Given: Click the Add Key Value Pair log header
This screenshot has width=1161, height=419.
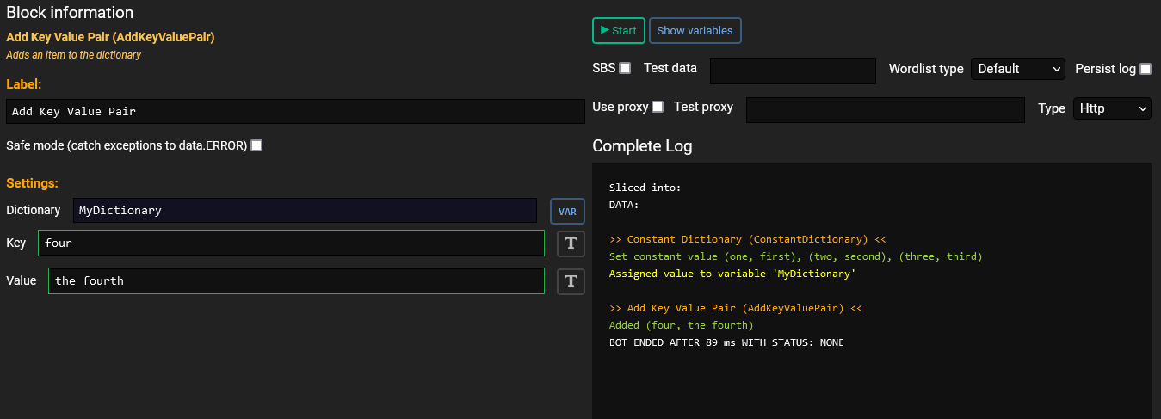Looking at the screenshot, I should [x=736, y=308].
